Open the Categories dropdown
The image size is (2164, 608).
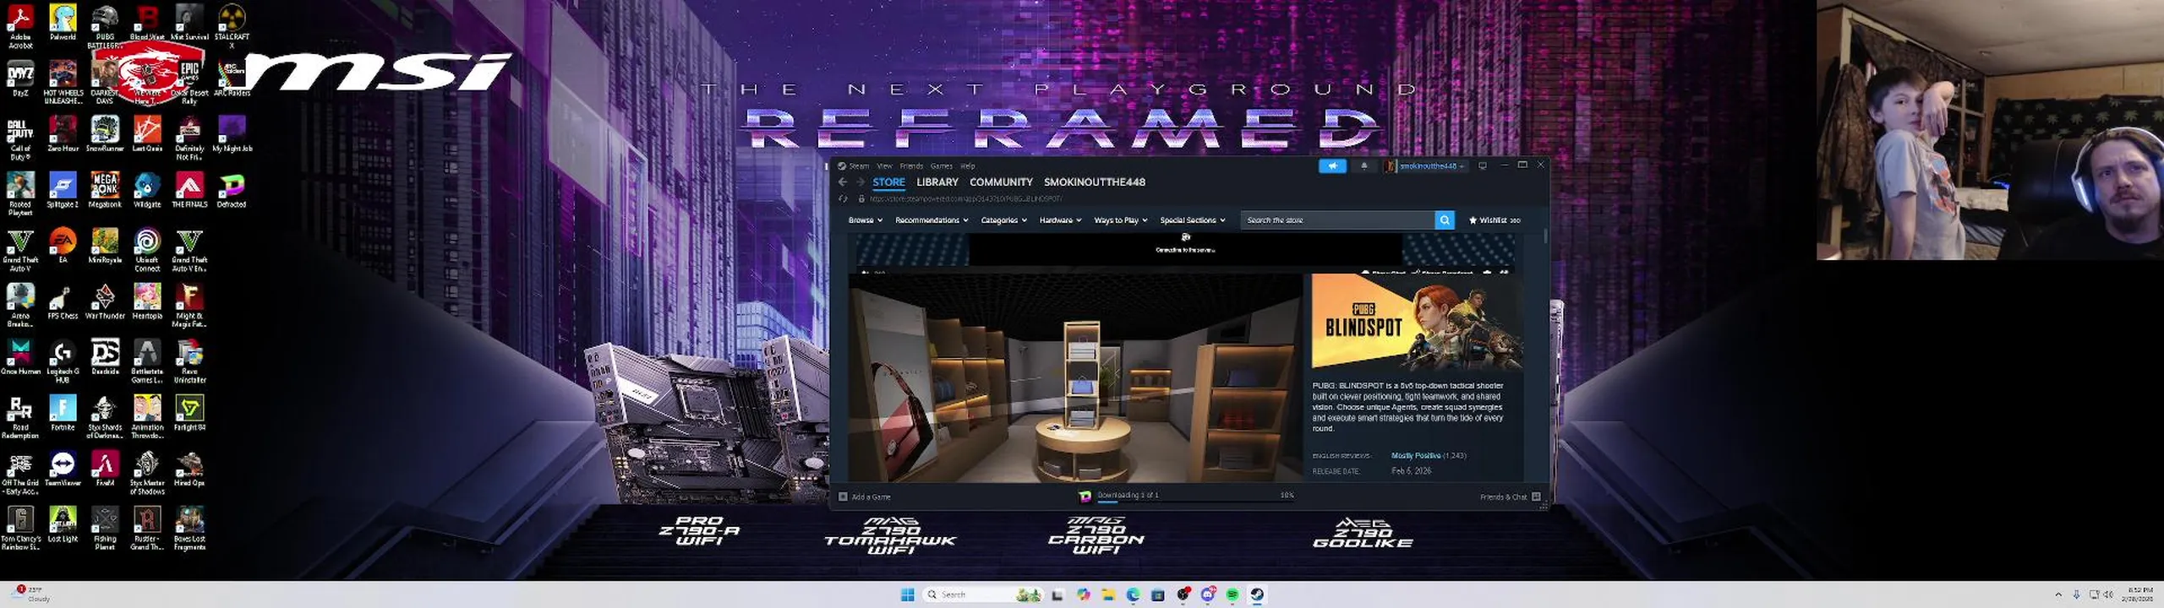pos(1003,220)
